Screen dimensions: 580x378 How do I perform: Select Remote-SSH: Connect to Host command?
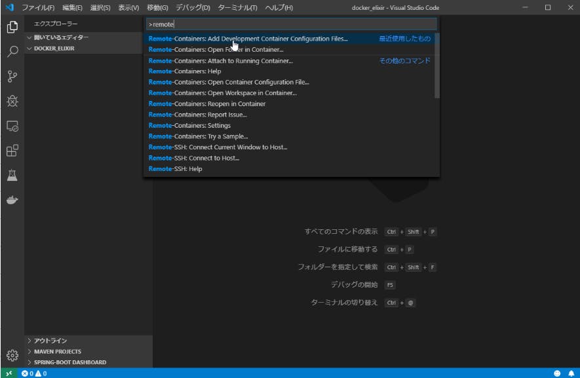pyautogui.click(x=289, y=158)
